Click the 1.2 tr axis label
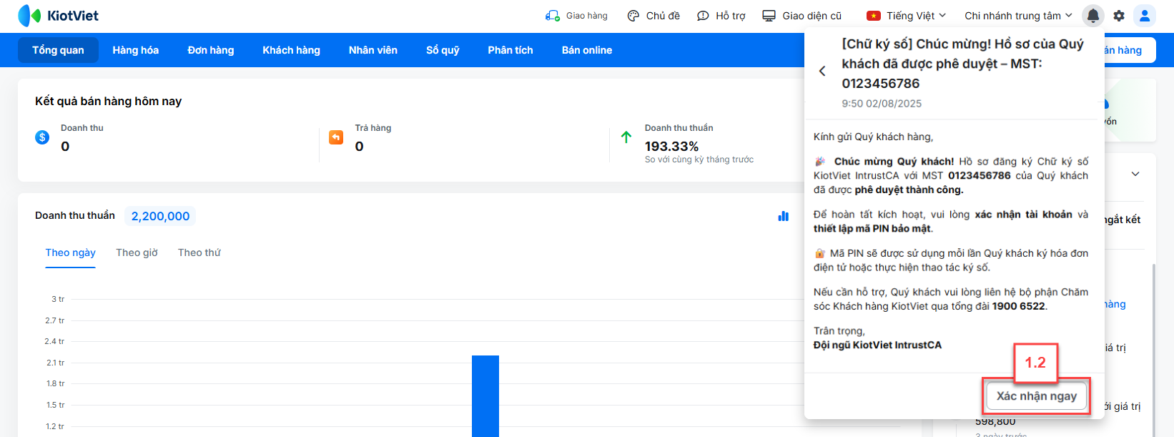The width and height of the screenshot is (1174, 437). pos(55,426)
